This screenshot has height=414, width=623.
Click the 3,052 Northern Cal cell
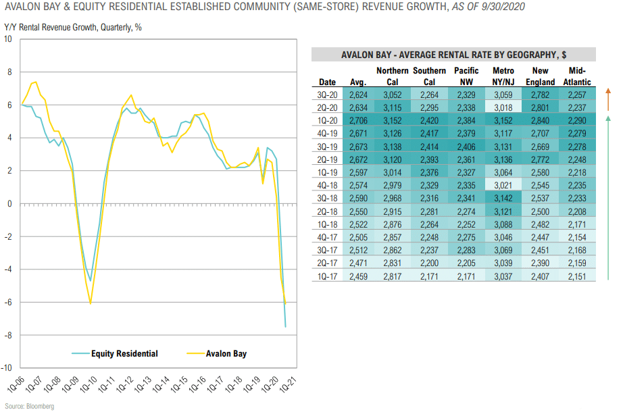(x=392, y=95)
